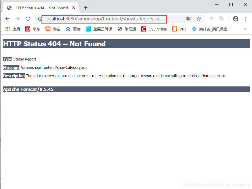Image resolution: width=252 pixels, height=189 pixels.
Task: Minimize the browser window
Action: click(217, 5)
